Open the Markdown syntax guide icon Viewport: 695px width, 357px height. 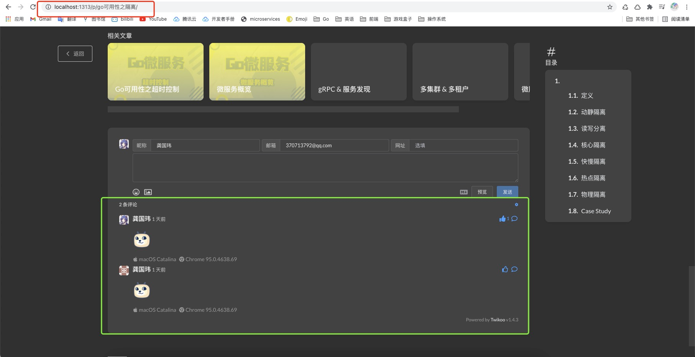click(x=463, y=192)
